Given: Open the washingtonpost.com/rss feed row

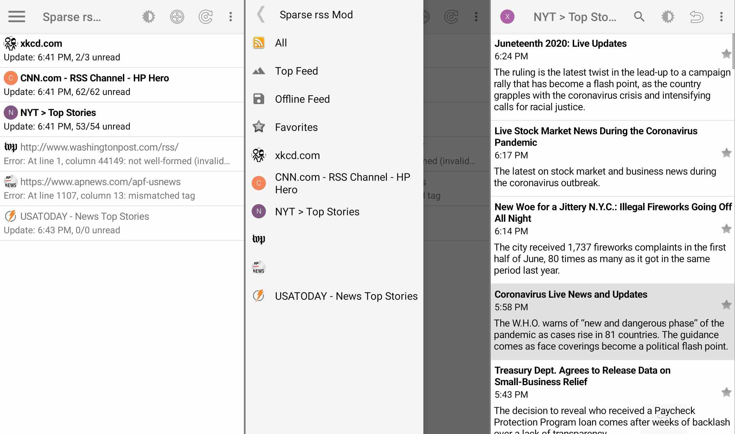Looking at the screenshot, I should coord(122,154).
